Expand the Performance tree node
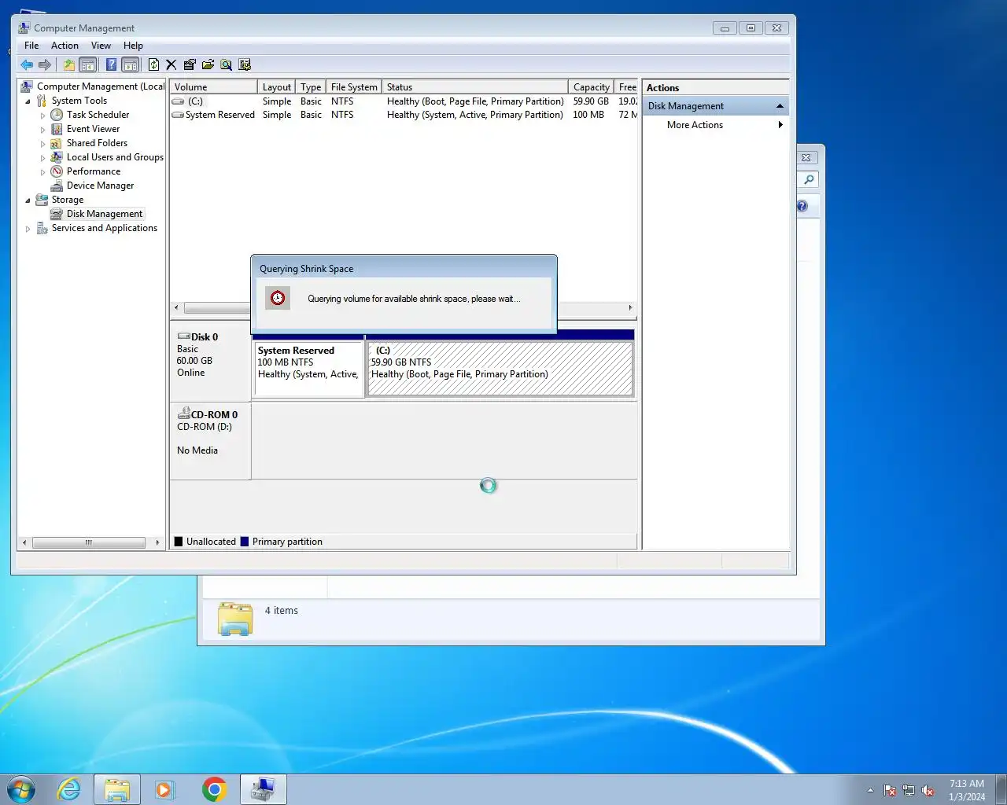1007x805 pixels. coord(43,172)
